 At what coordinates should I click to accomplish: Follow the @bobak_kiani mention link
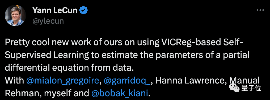tap(120, 93)
